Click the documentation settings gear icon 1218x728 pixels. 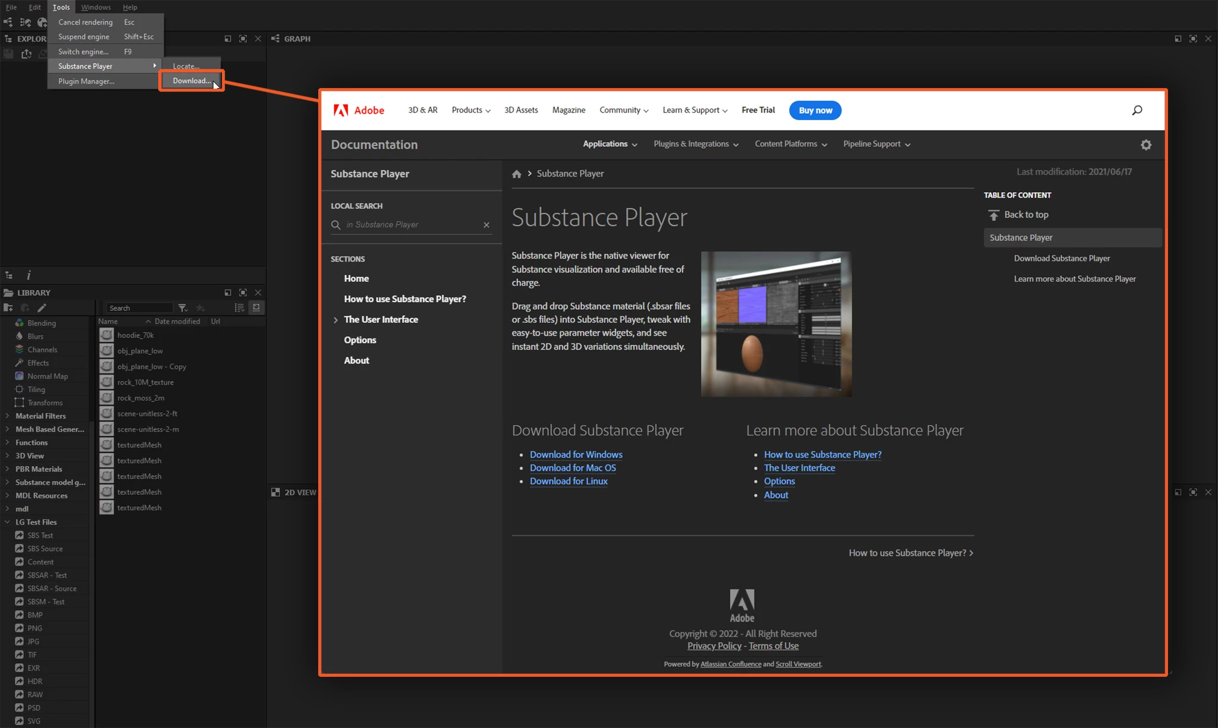point(1145,145)
